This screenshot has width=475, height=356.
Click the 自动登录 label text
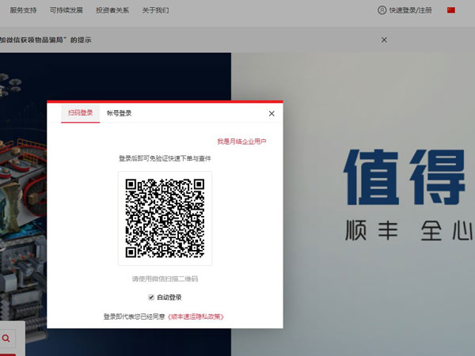pos(169,297)
